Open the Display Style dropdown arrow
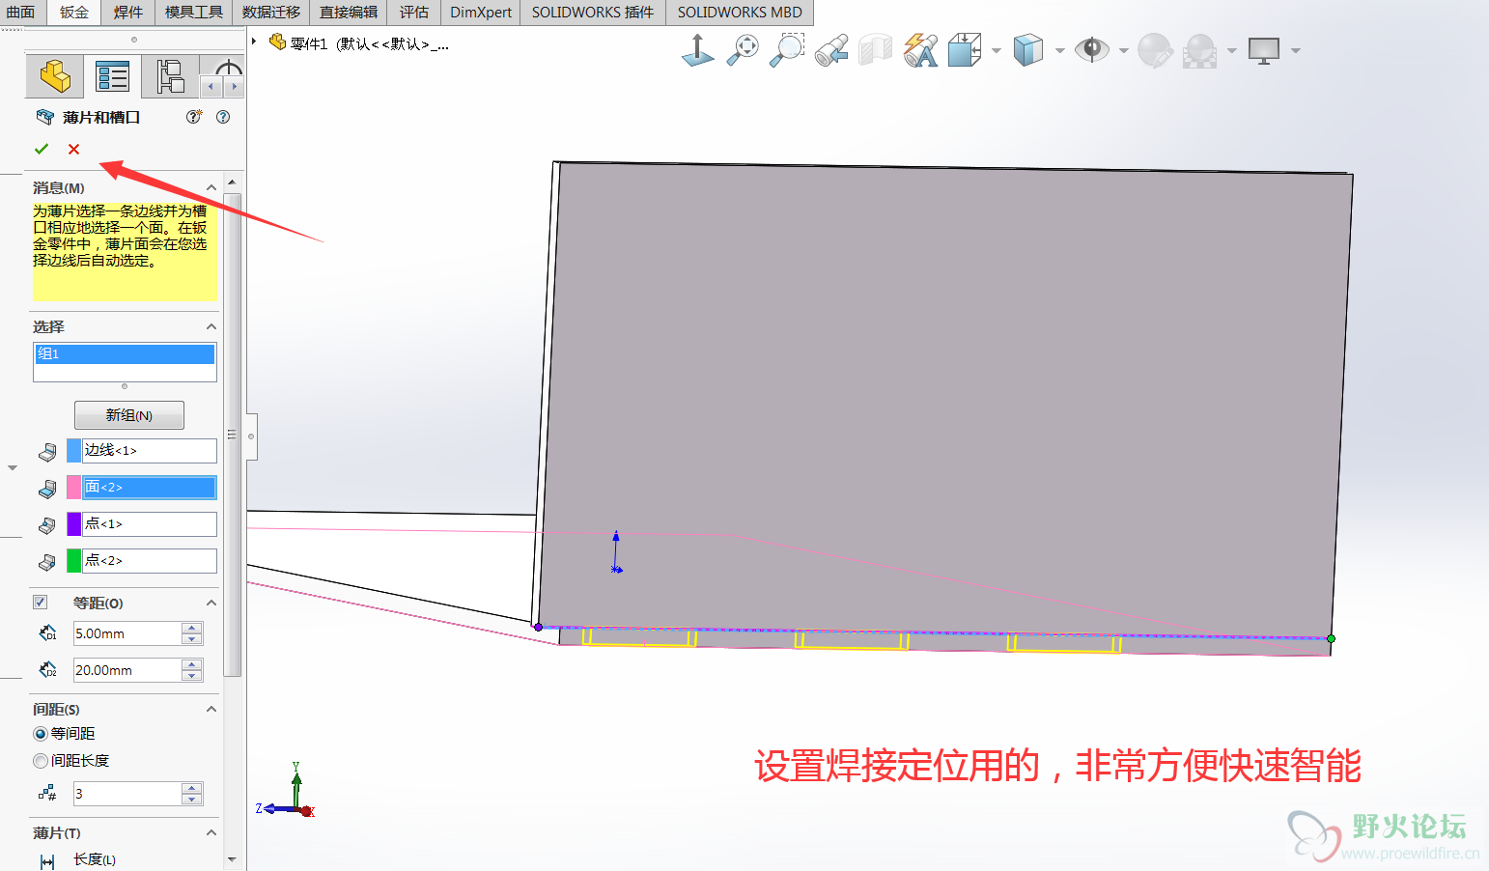1489x871 pixels. (x=1060, y=50)
